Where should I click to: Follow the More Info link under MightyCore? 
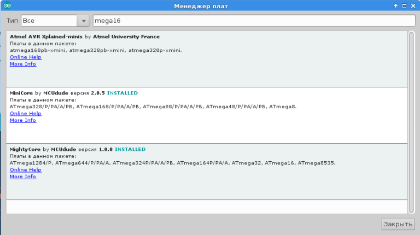[x=23, y=177]
